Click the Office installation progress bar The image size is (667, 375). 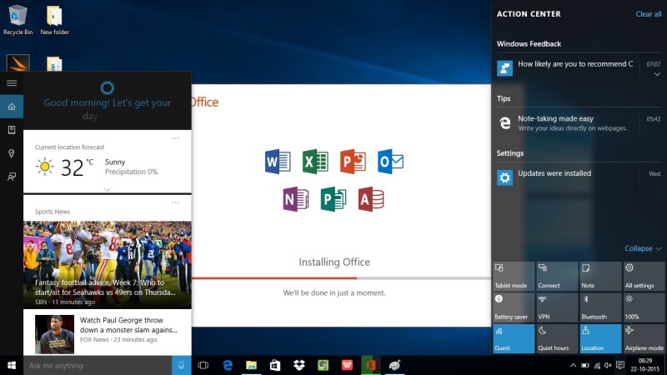pyautogui.click(x=341, y=278)
